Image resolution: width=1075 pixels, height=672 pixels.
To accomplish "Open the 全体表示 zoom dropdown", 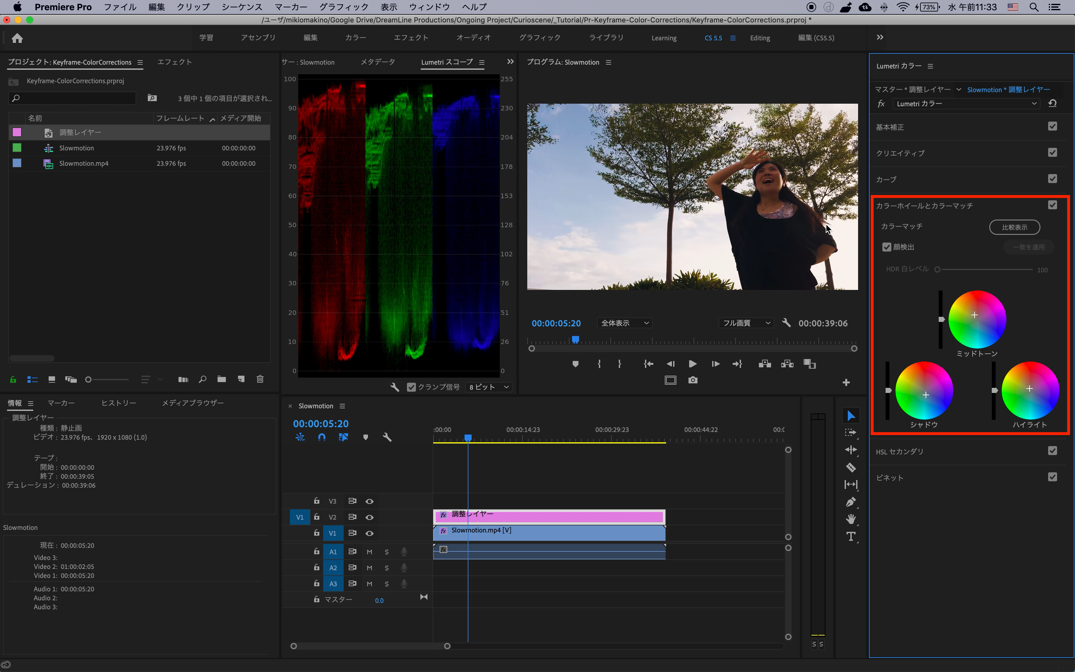I will (x=625, y=323).
